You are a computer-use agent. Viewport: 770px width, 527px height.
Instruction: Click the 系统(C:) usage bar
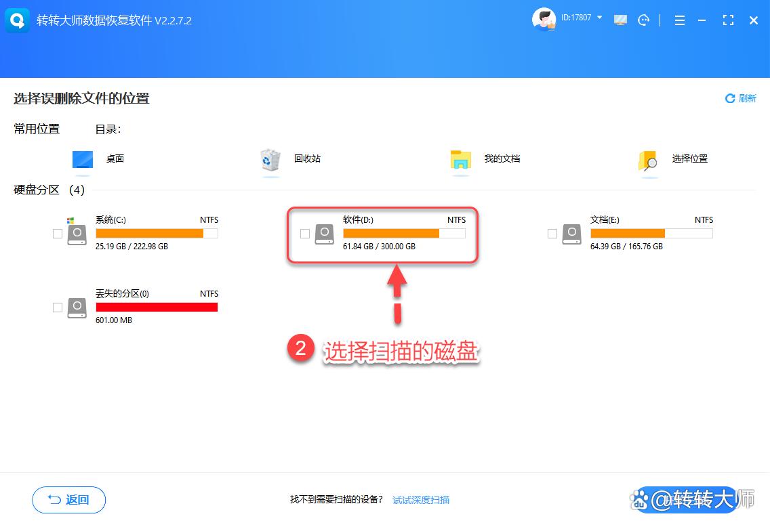point(157,233)
